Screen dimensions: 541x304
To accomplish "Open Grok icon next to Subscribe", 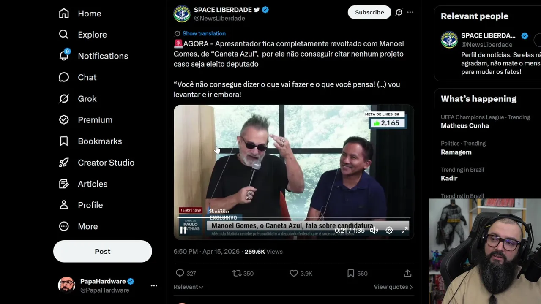I will (x=399, y=12).
